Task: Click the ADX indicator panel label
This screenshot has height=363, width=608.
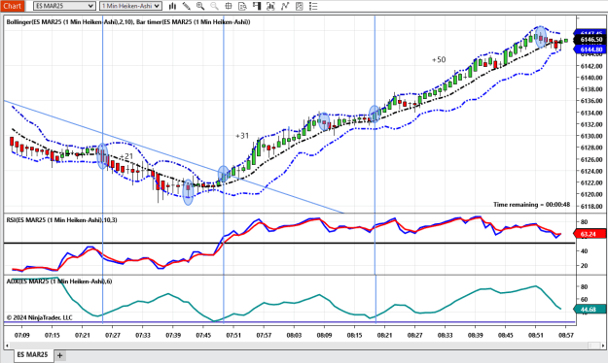Action: 59,280
